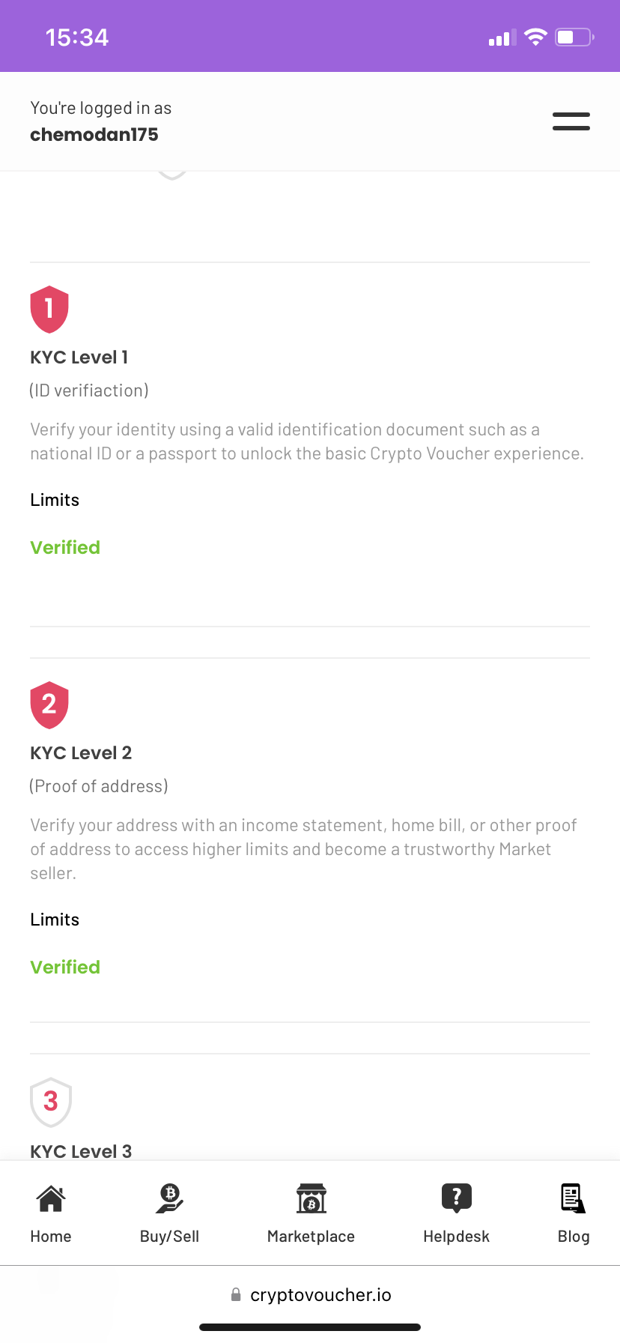The width and height of the screenshot is (620, 1343).
Task: Select the Marketplace tab label
Action: (x=311, y=1237)
